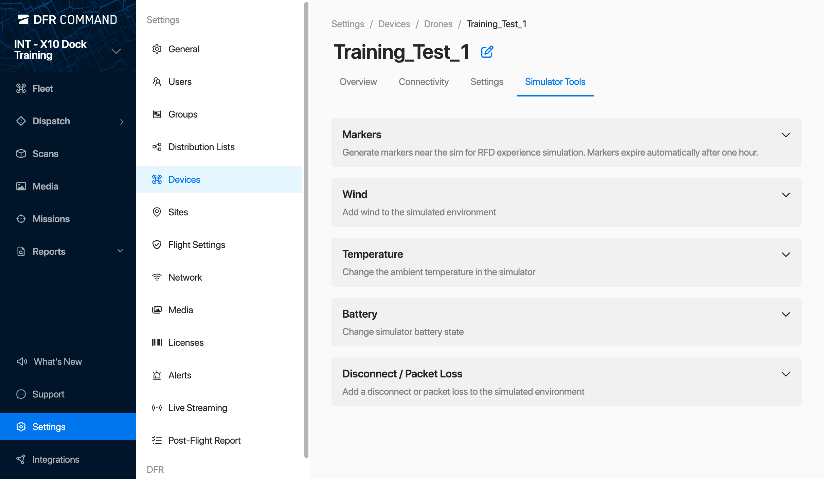Follow the Drones breadcrumb link

click(438, 24)
